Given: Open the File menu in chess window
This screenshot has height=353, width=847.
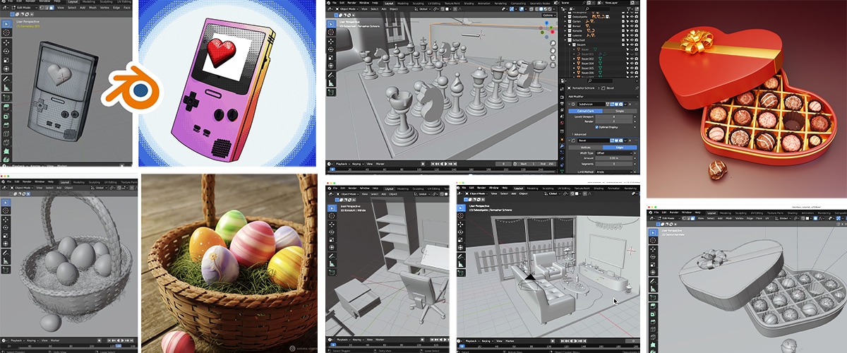Looking at the screenshot, I should (335, 3).
